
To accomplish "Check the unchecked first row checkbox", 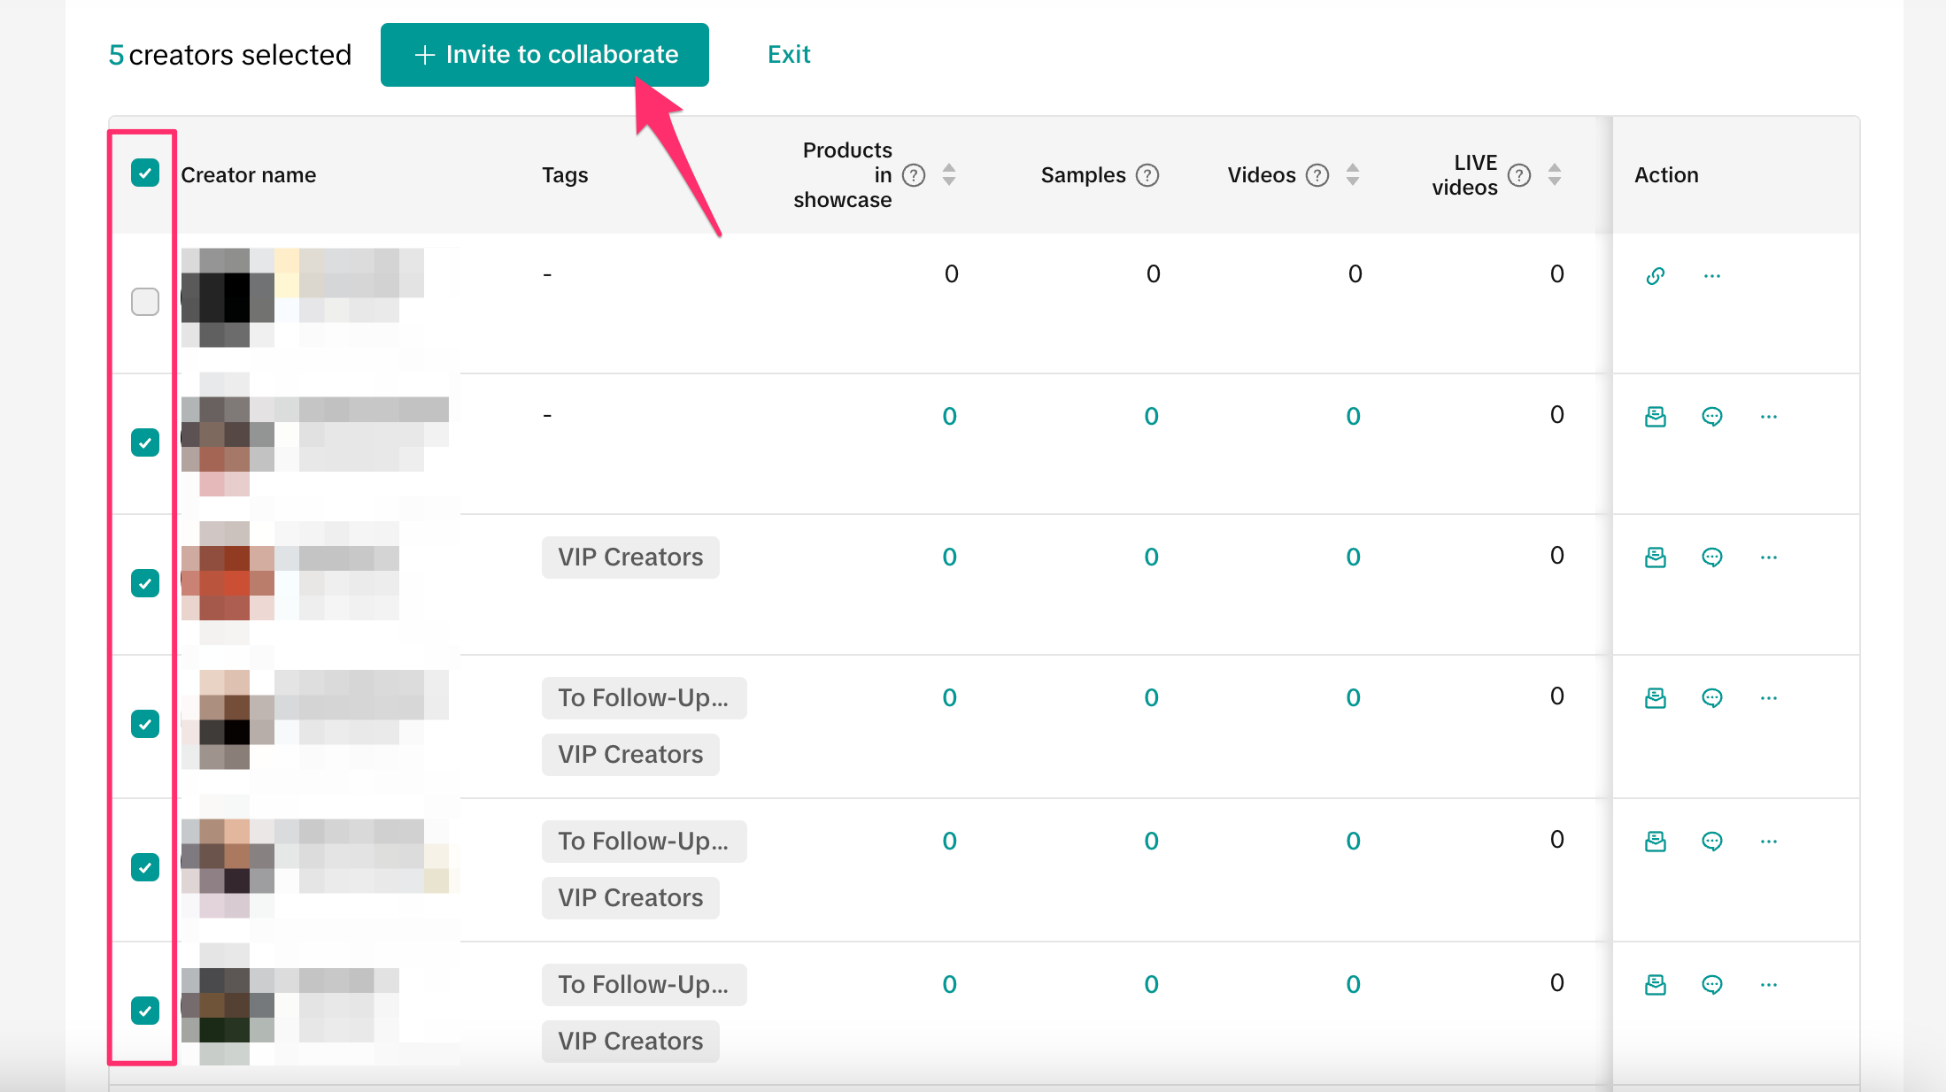I will pyautogui.click(x=145, y=302).
